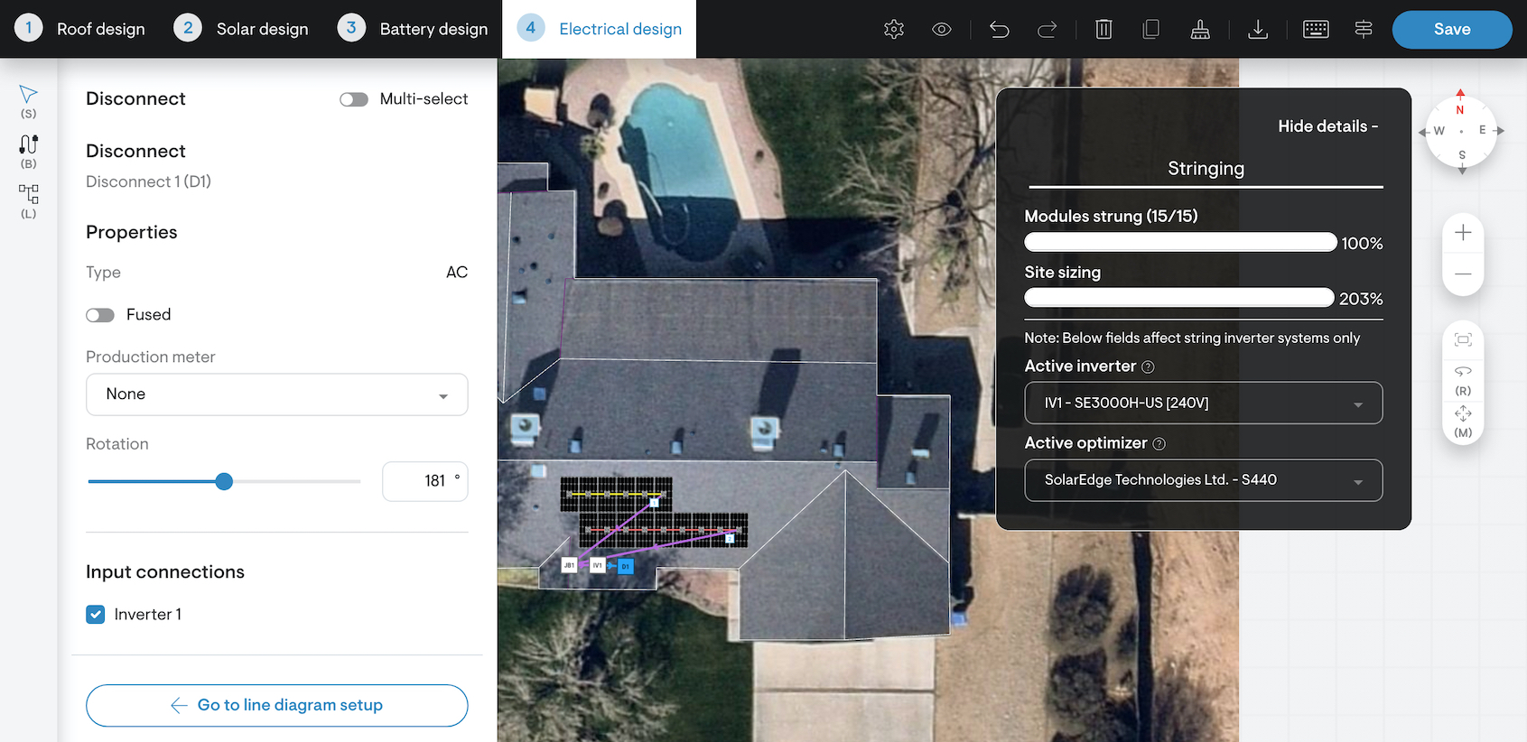Expand the Active inverter dropdown
Screen dimensions: 1527x742
point(1203,403)
